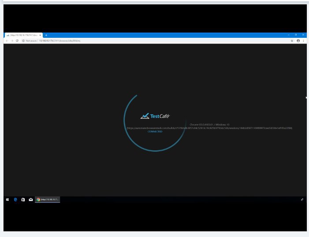Click the Chrome back arrow

pos(7,41)
